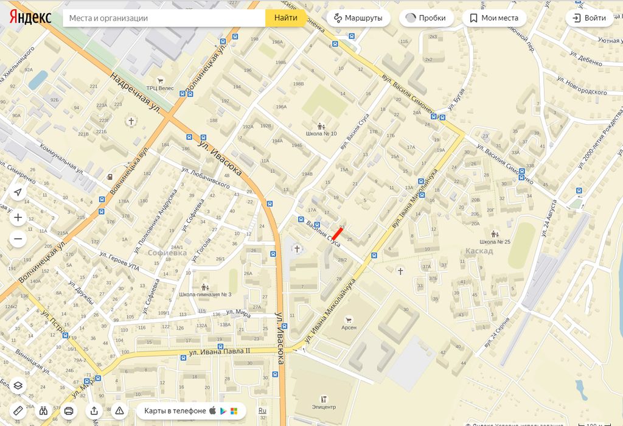Open panorama view binoculars icon
623x426 pixels.
[43, 411]
